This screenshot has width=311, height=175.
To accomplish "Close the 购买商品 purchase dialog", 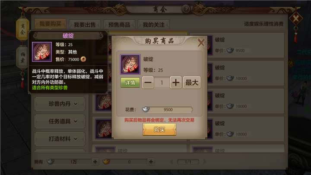I will pos(201,42).
